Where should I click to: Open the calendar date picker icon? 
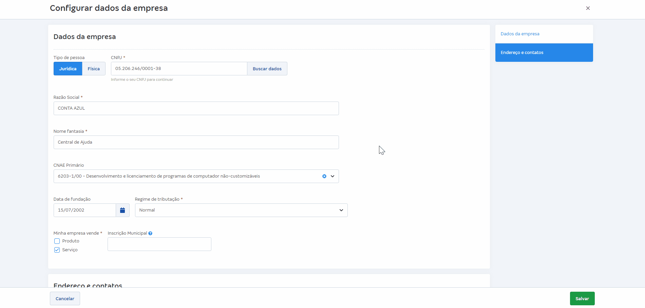pyautogui.click(x=122, y=210)
